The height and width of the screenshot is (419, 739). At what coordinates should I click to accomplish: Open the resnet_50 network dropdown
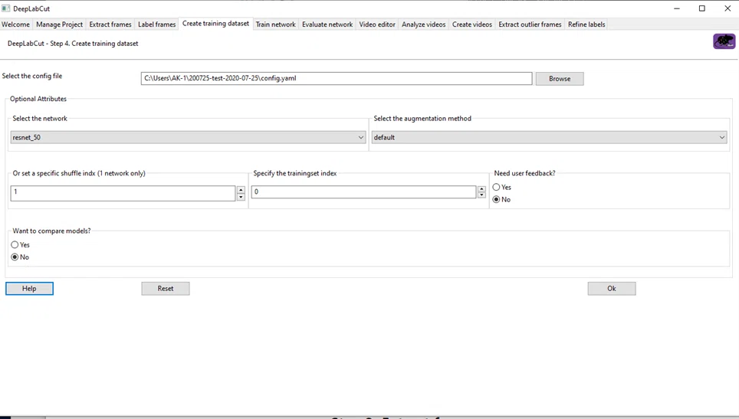tap(188, 137)
